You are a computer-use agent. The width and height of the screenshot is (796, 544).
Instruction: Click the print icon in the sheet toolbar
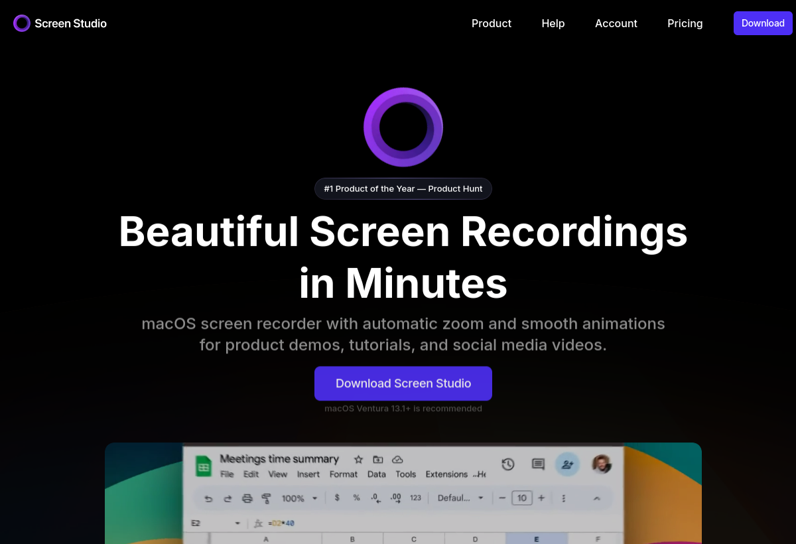(247, 498)
